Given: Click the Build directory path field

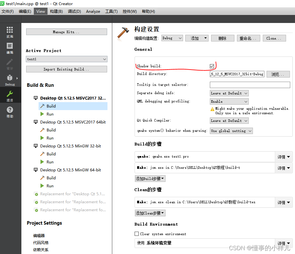Looking at the screenshot, I should coord(237,74).
